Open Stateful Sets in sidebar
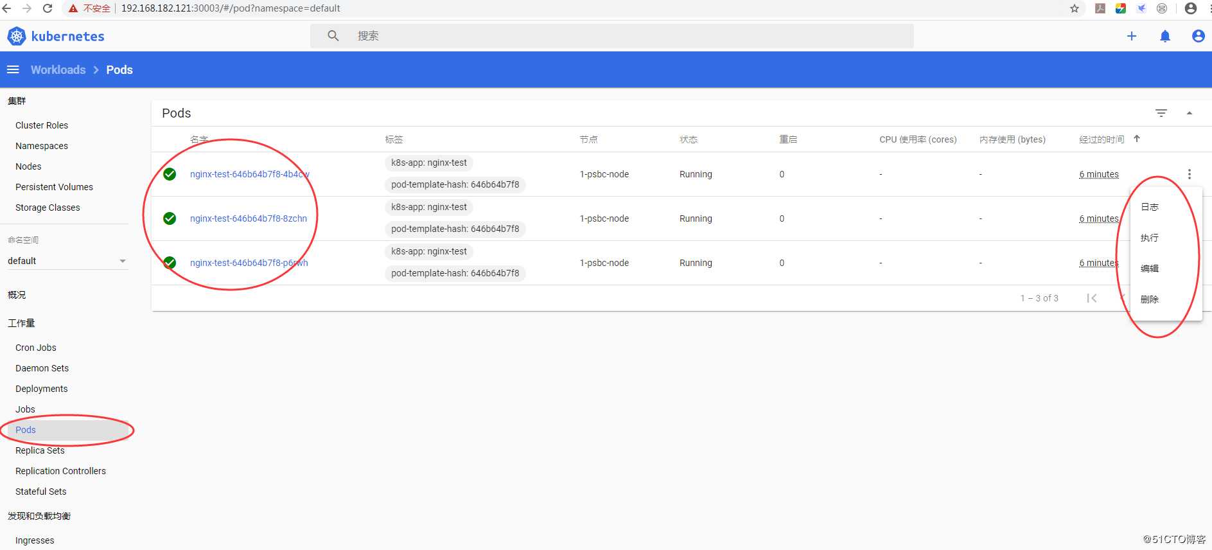Screen dimensions: 1212x550 tap(40, 492)
